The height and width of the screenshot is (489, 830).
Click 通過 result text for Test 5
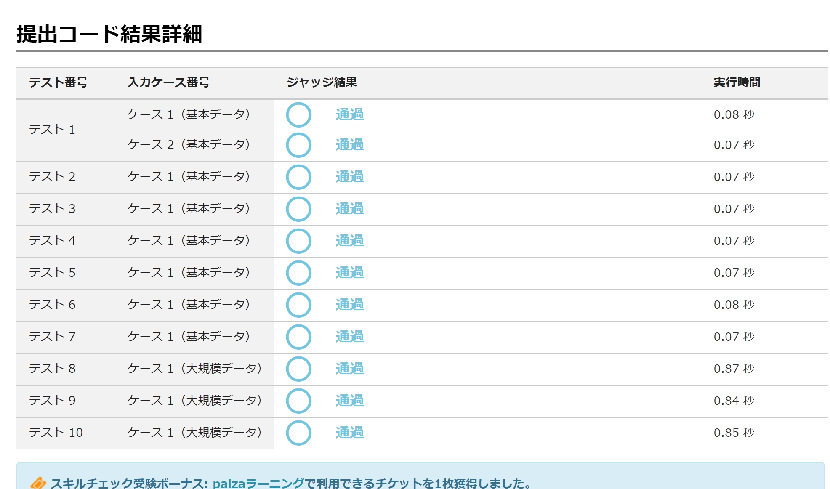[349, 273]
